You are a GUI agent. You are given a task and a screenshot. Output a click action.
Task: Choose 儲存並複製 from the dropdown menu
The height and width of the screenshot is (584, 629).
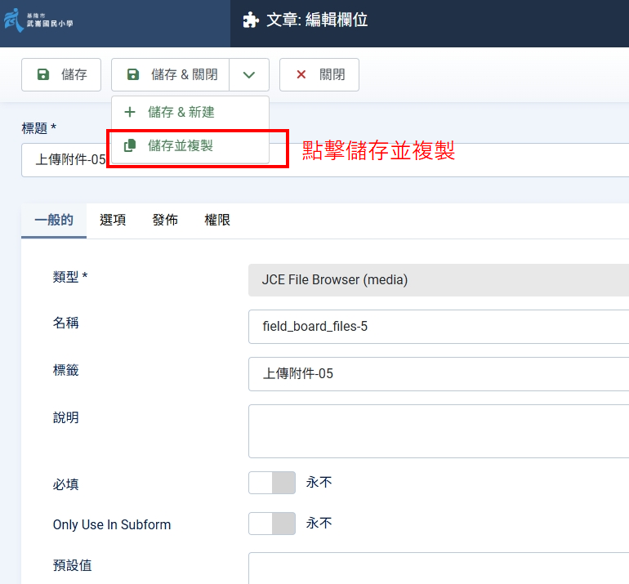click(181, 145)
